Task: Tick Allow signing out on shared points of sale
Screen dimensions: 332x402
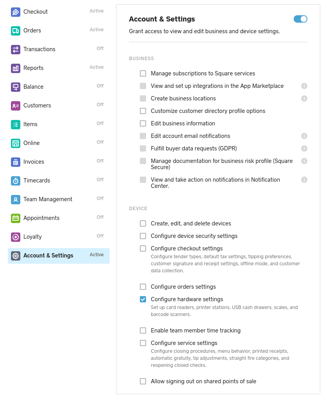Action: coord(143,381)
